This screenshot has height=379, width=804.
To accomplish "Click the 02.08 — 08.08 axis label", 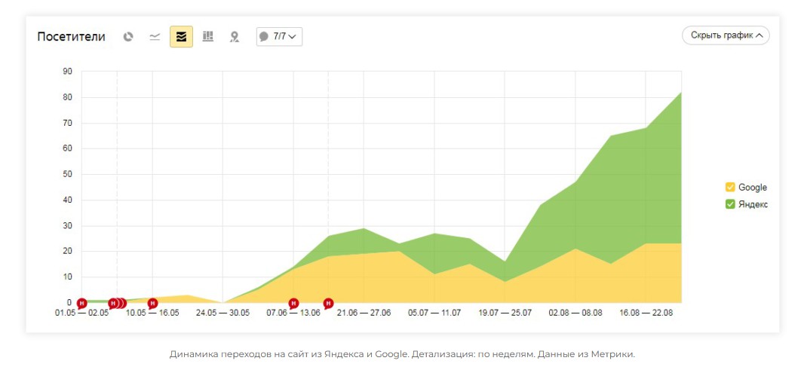I will point(575,313).
